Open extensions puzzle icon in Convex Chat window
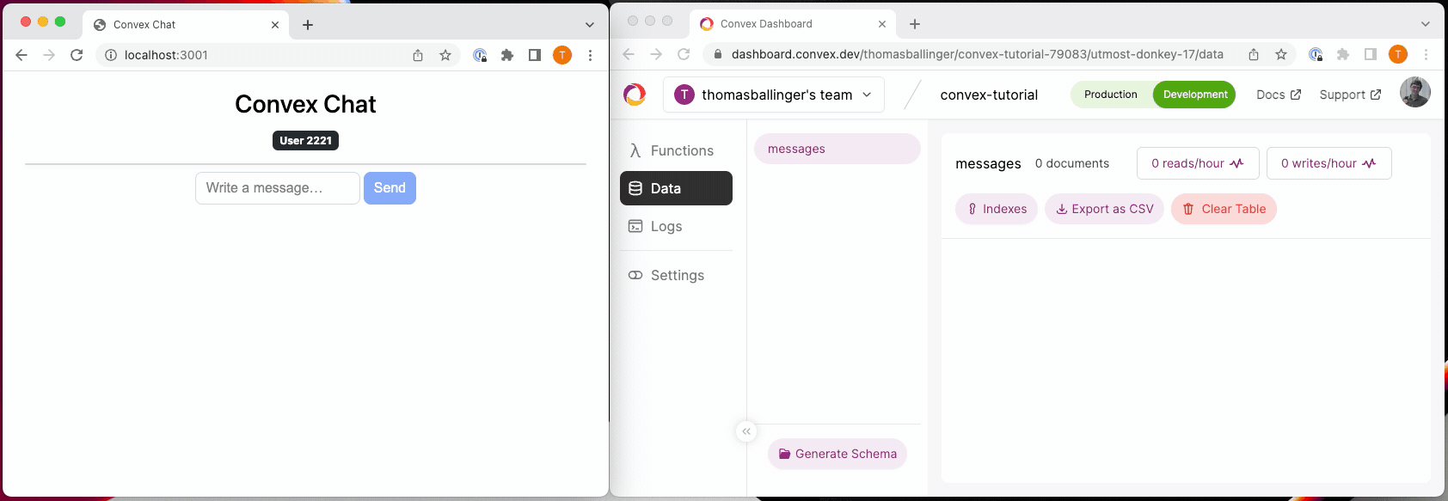 pos(507,55)
